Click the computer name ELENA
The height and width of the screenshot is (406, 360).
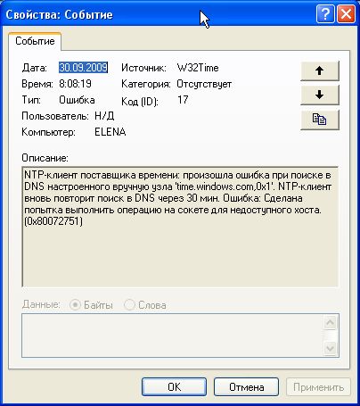click(x=110, y=132)
